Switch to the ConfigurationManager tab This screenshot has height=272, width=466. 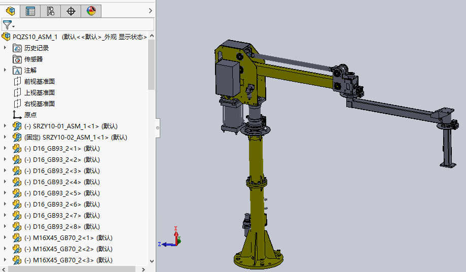(x=51, y=11)
